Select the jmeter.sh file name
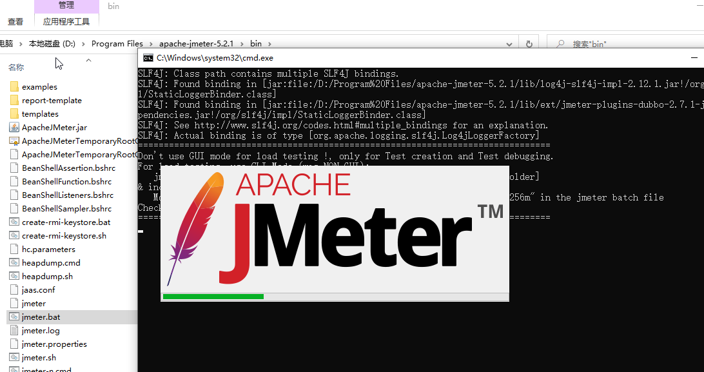The height and width of the screenshot is (372, 704). click(39, 357)
